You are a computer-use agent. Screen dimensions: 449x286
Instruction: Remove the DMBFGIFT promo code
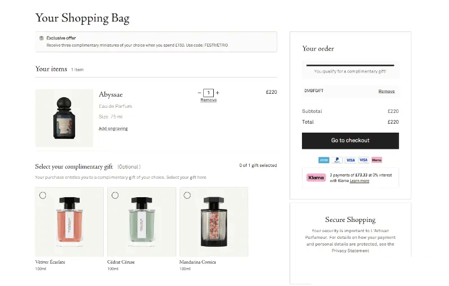click(x=386, y=91)
